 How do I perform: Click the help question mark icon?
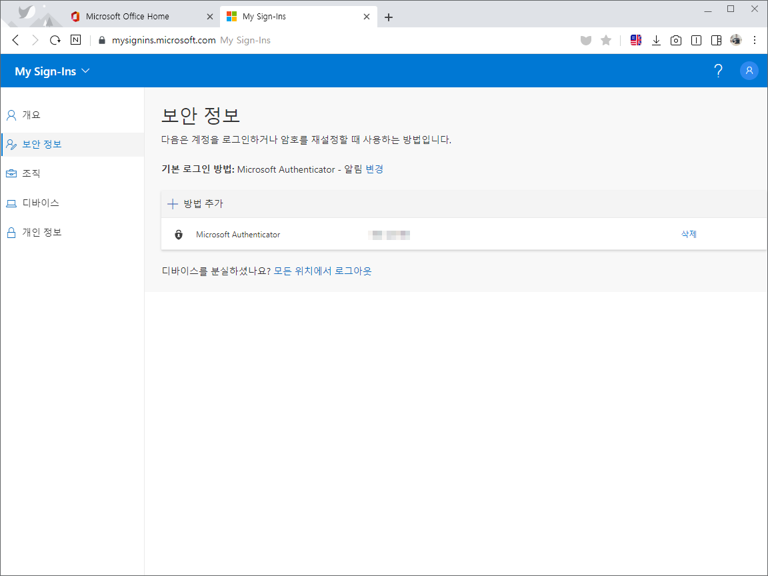(718, 71)
